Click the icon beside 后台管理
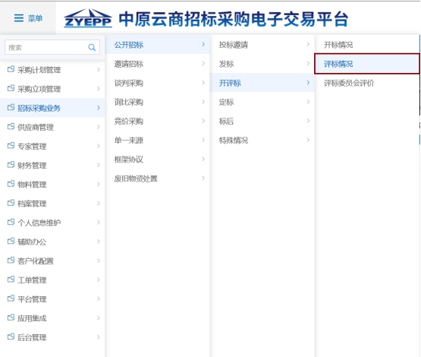 (11, 336)
